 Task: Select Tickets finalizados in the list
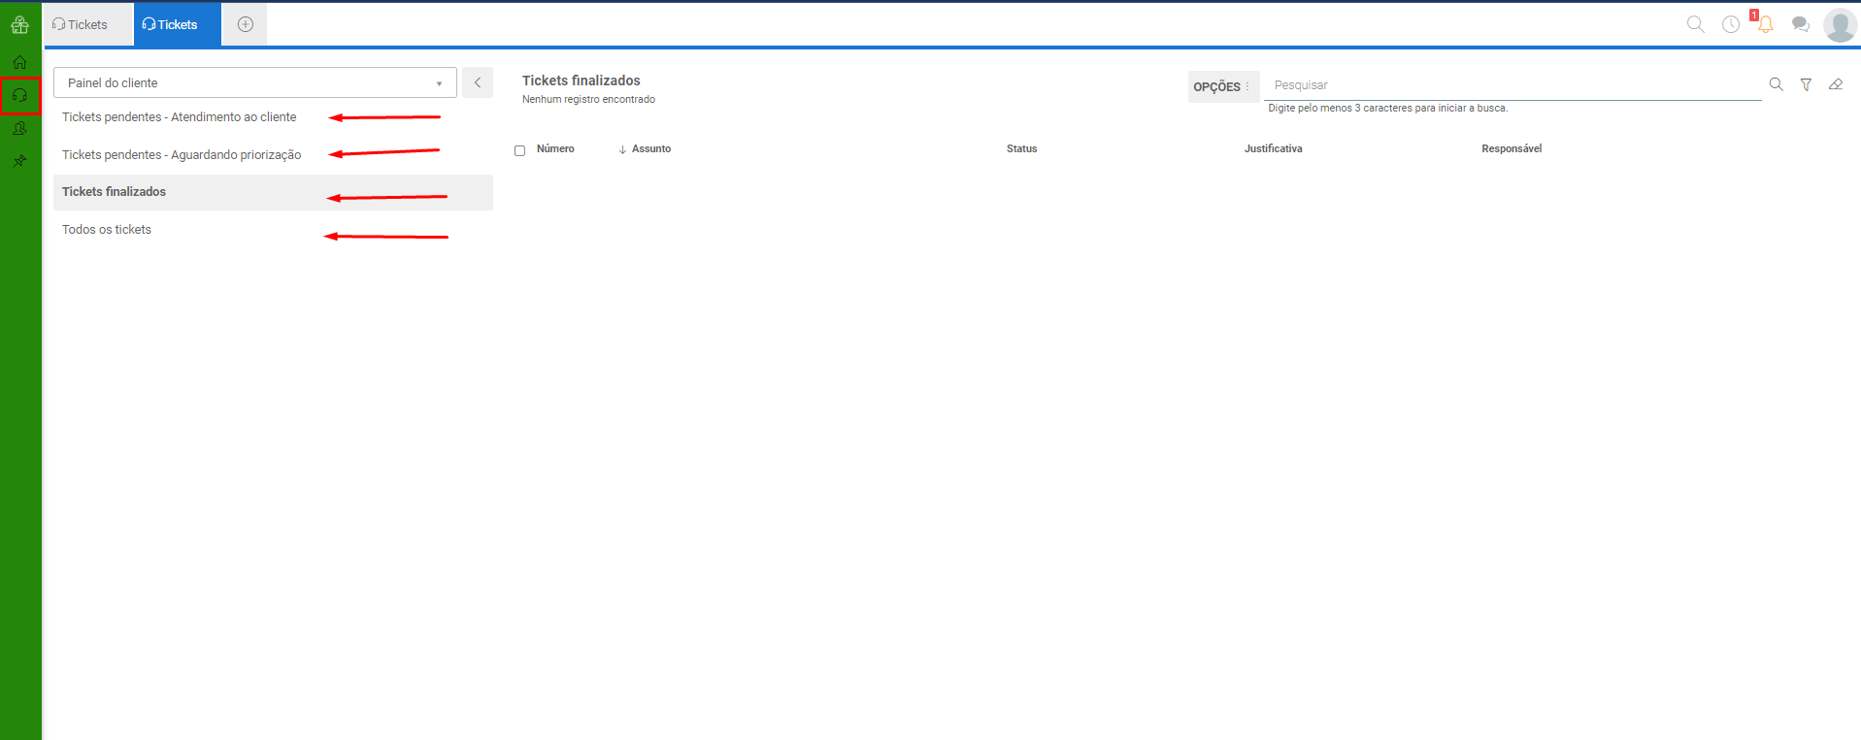pyautogui.click(x=273, y=192)
